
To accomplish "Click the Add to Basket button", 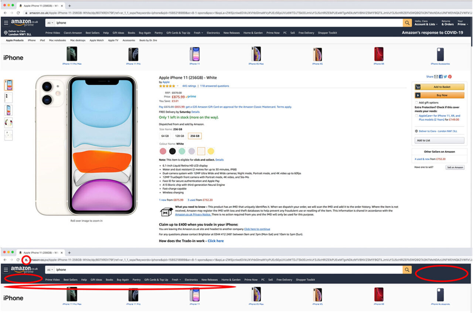I will coord(440,87).
